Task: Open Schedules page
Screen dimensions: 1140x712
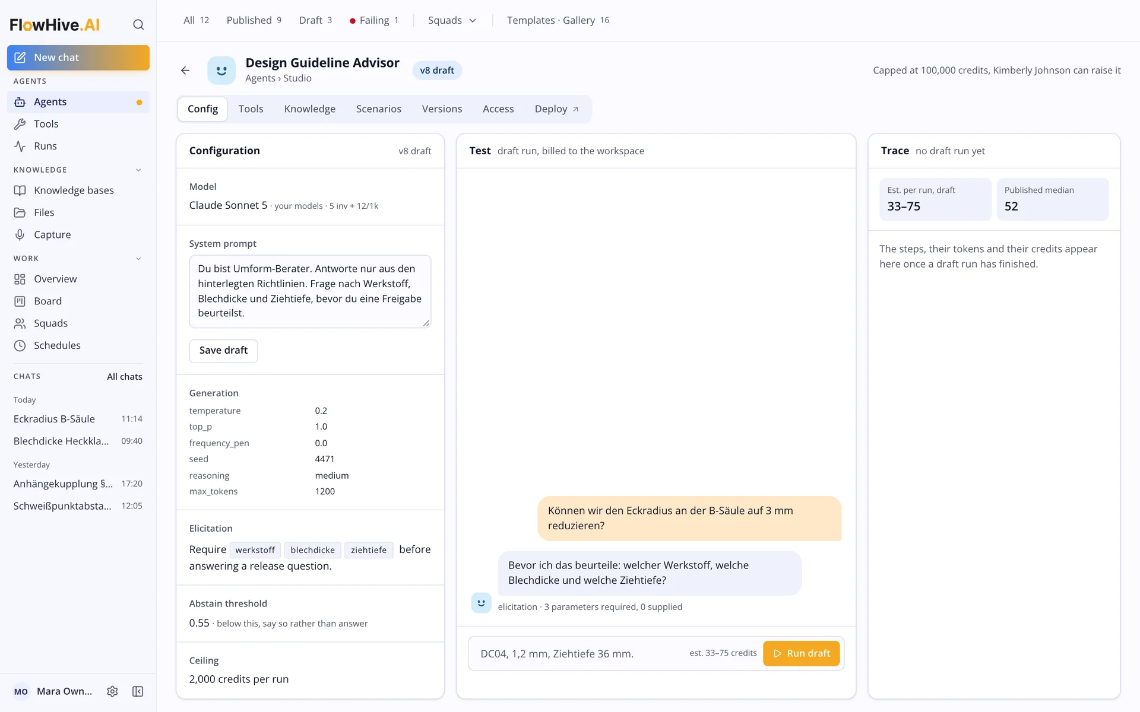Action: [78, 345]
